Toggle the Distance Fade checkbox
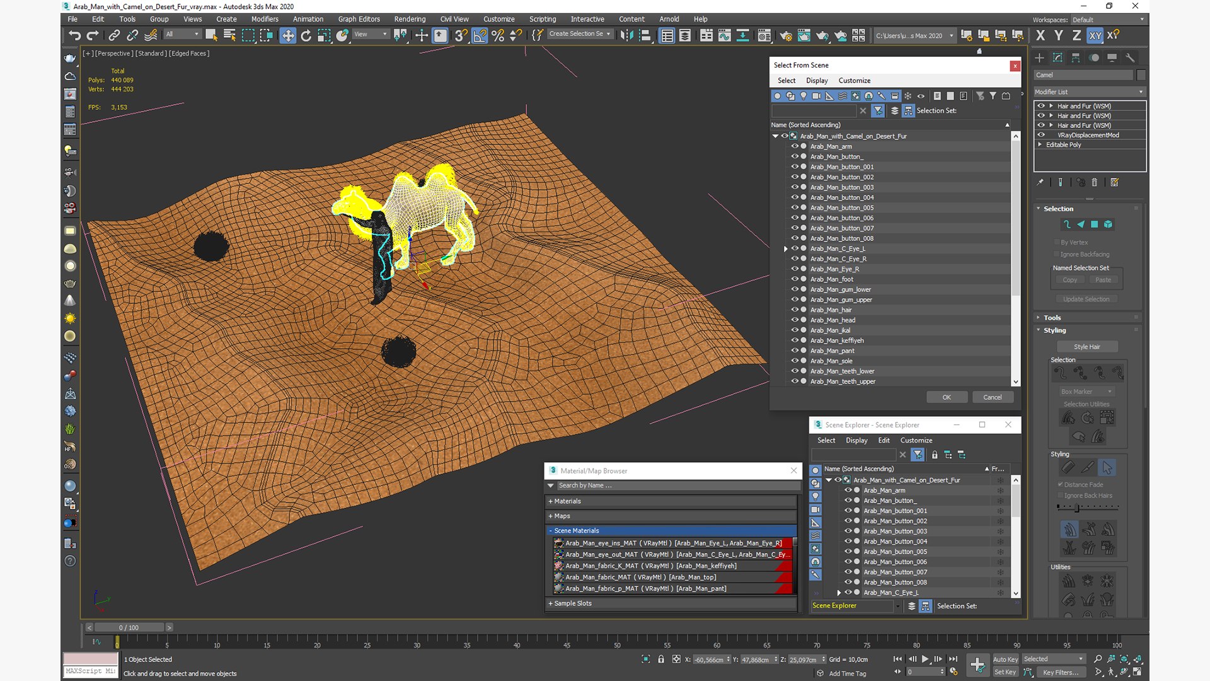 tap(1060, 484)
